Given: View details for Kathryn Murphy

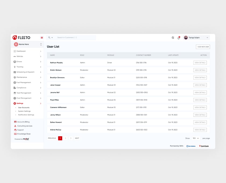Looking at the screenshot, I should [x=200, y=63].
